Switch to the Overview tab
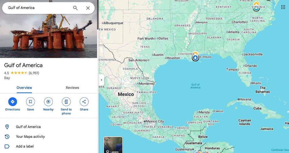 [x=24, y=88]
